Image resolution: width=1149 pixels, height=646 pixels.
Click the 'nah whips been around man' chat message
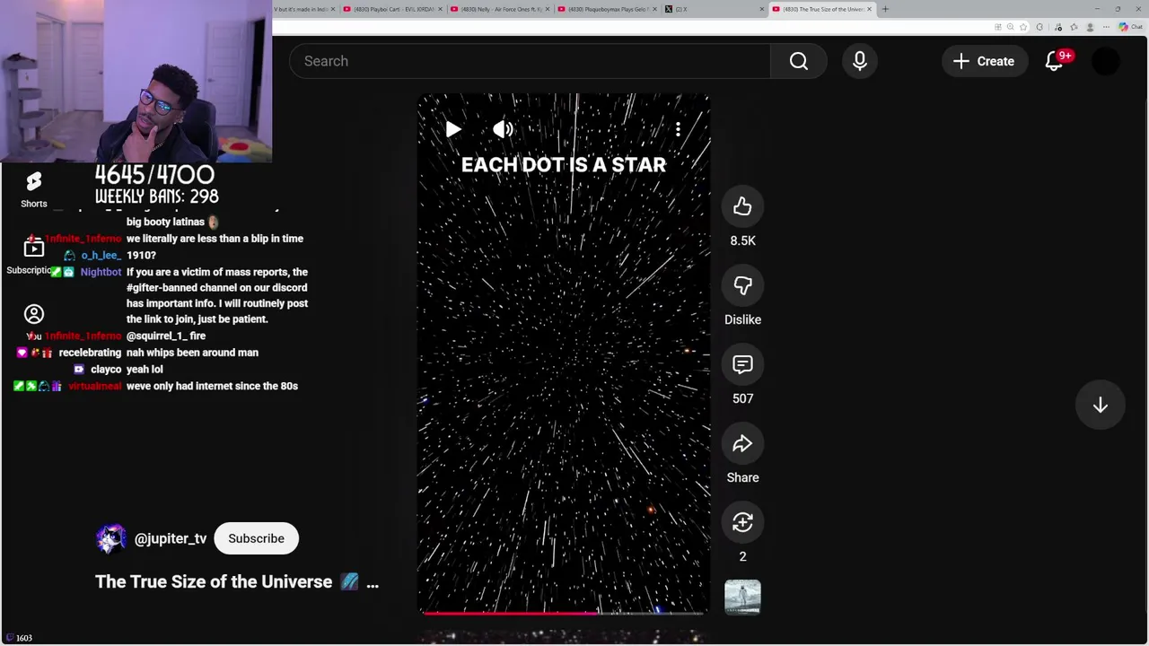tap(192, 353)
